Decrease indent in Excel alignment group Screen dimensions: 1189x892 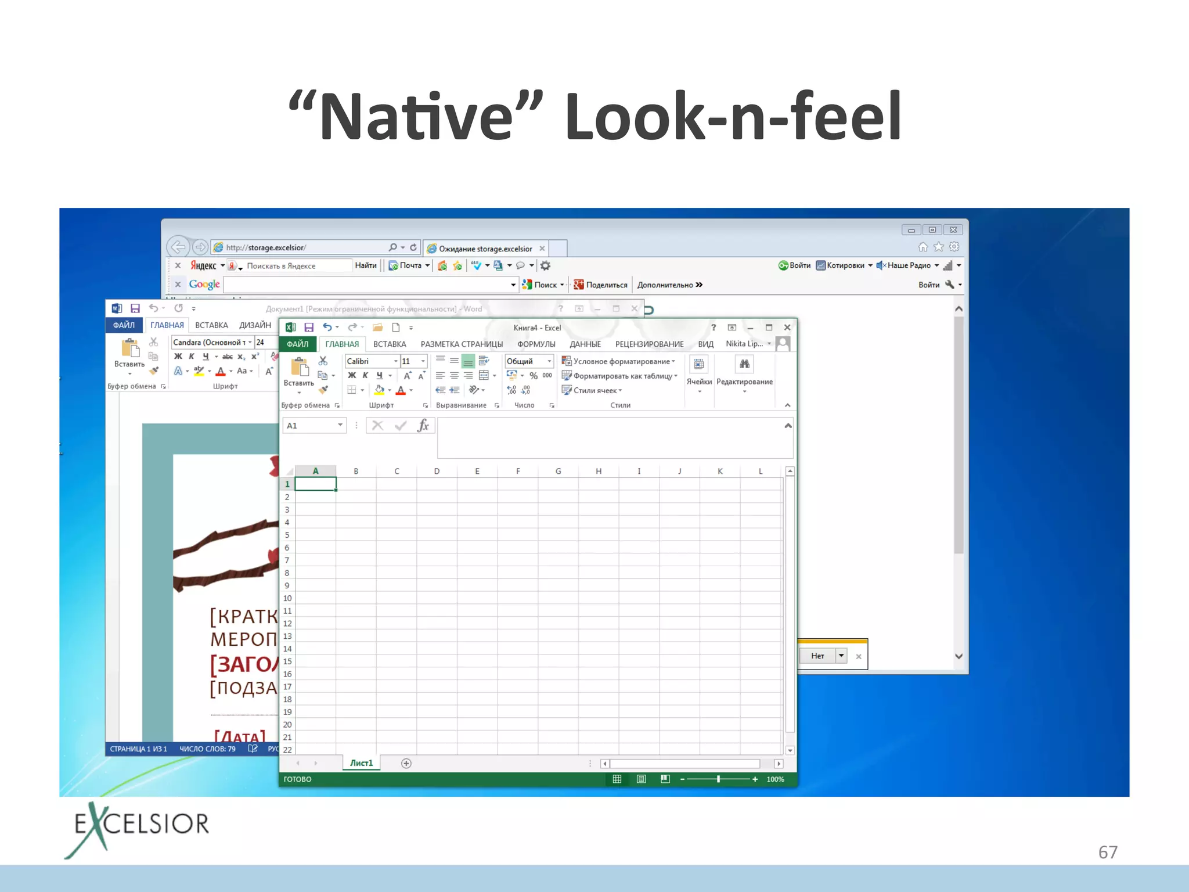440,390
